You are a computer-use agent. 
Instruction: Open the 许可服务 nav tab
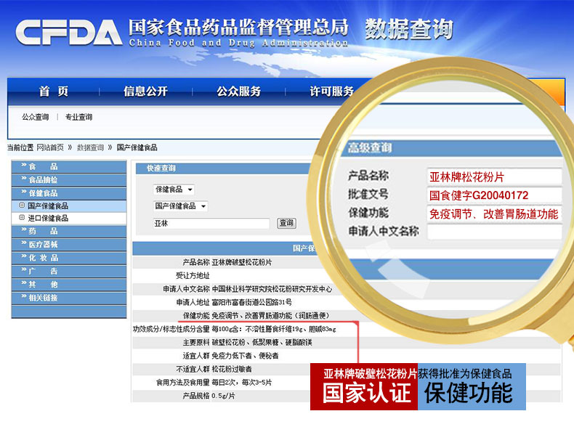coord(331,91)
